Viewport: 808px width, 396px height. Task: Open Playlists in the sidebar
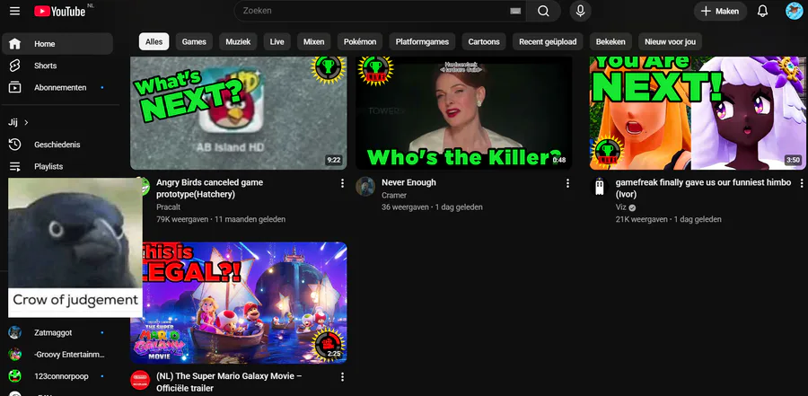(x=57, y=166)
